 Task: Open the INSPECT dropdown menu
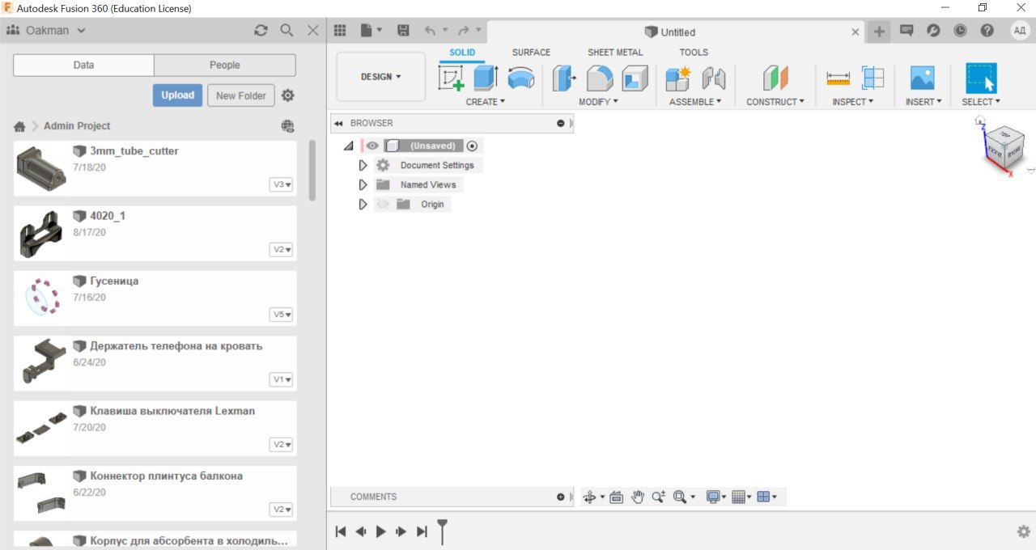[x=854, y=102]
